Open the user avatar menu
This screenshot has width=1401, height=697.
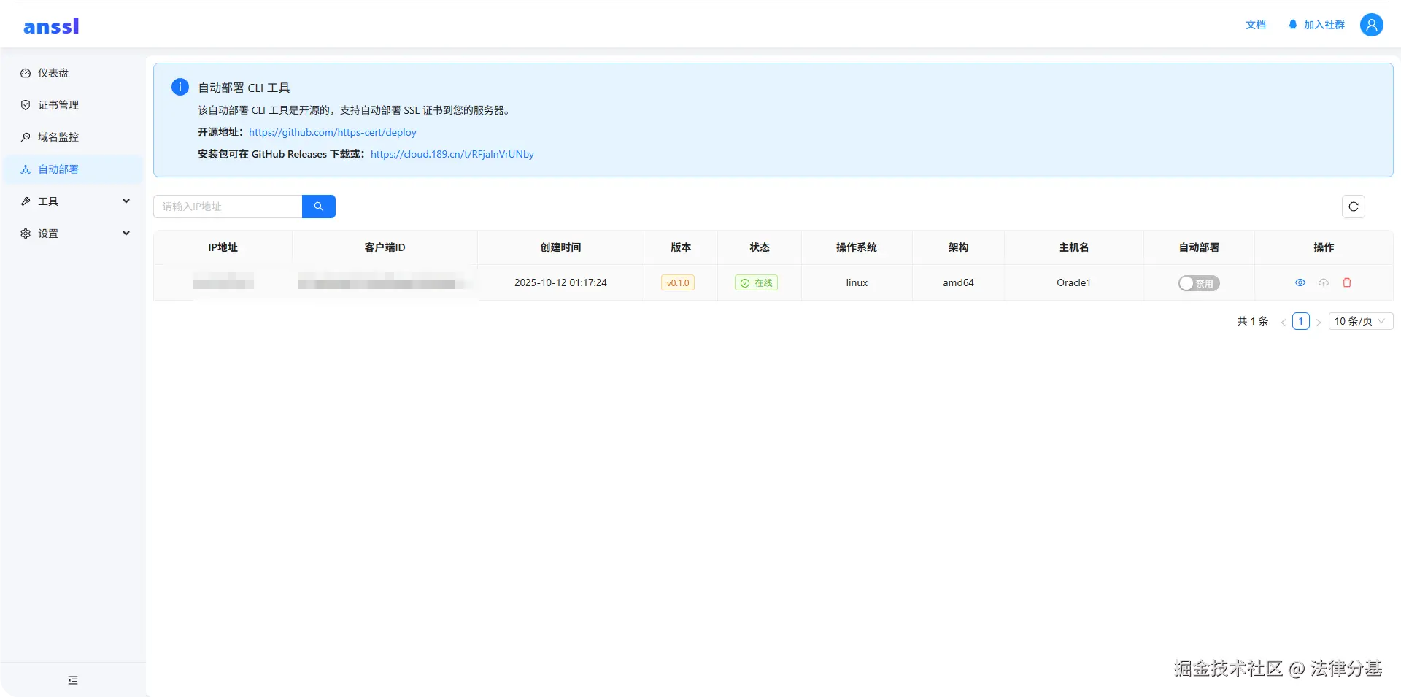[1371, 25]
